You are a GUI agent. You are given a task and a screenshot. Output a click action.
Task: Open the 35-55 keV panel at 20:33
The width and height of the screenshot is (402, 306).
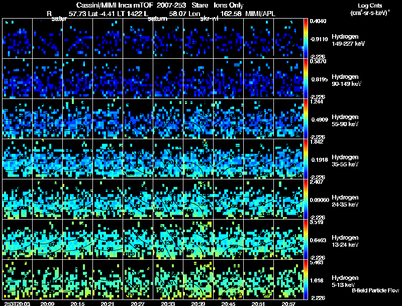click(x=168, y=159)
